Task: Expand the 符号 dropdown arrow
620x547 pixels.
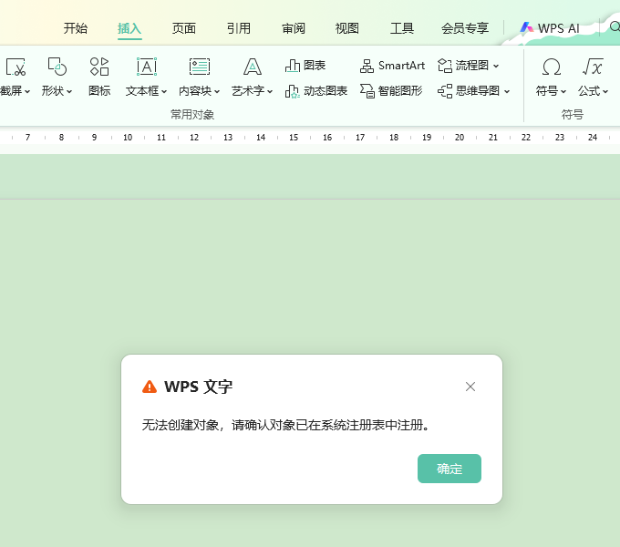Action: point(563,92)
